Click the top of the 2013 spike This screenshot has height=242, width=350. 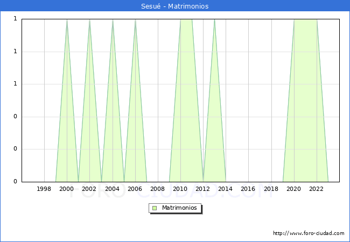(214, 20)
